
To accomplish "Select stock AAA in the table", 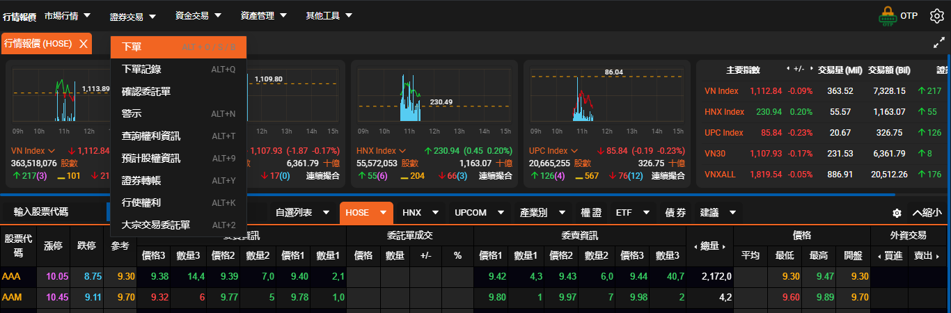I will (x=10, y=277).
